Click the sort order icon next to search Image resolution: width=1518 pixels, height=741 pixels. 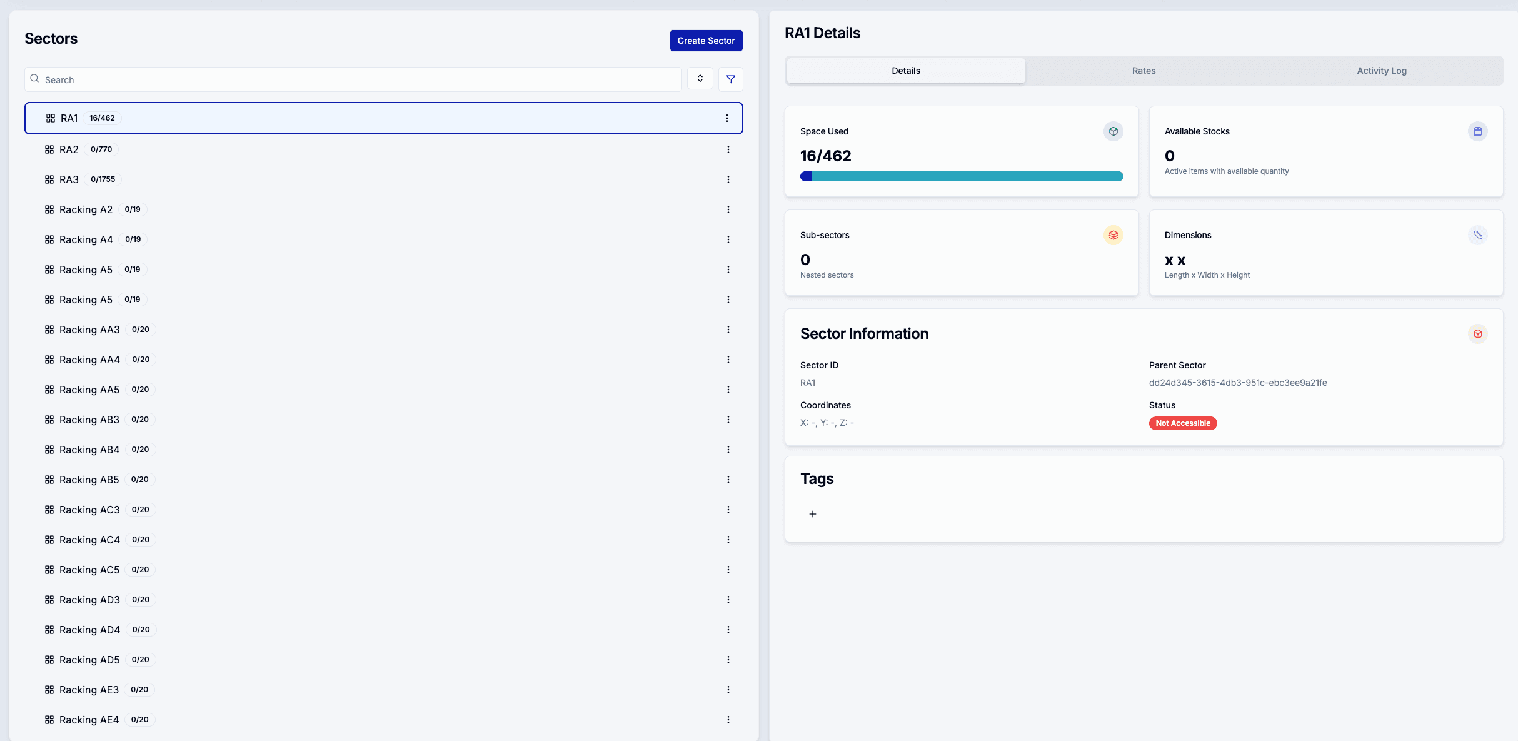(x=700, y=79)
